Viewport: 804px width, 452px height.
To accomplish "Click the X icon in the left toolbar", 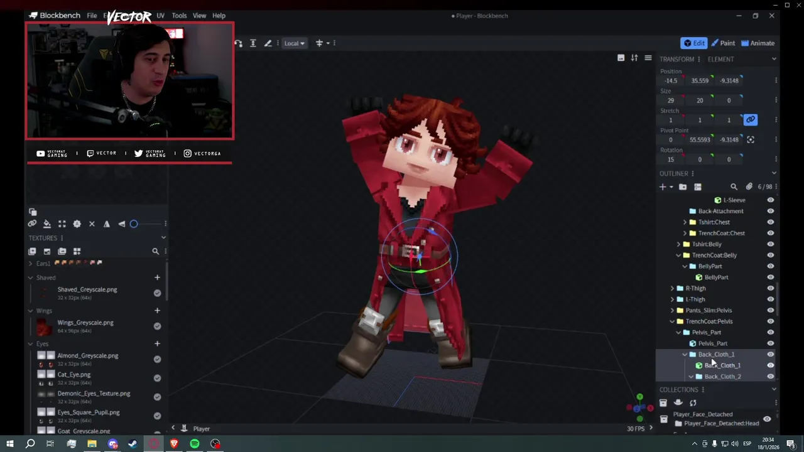I will [92, 223].
